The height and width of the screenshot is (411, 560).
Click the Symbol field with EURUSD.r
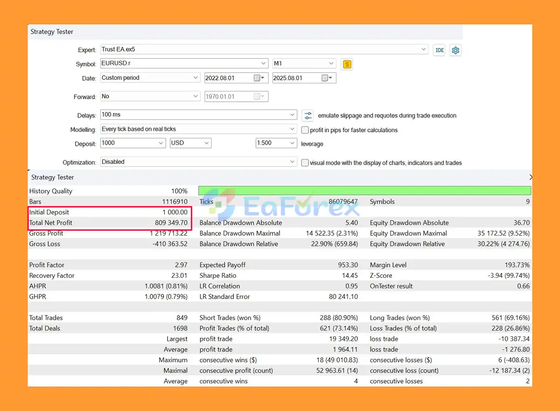coord(184,64)
